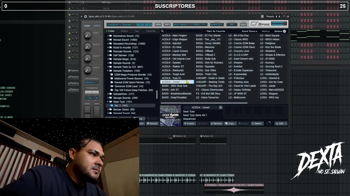Click the MIDI learn button
This screenshot has height=196, width=350.
(x=243, y=25)
